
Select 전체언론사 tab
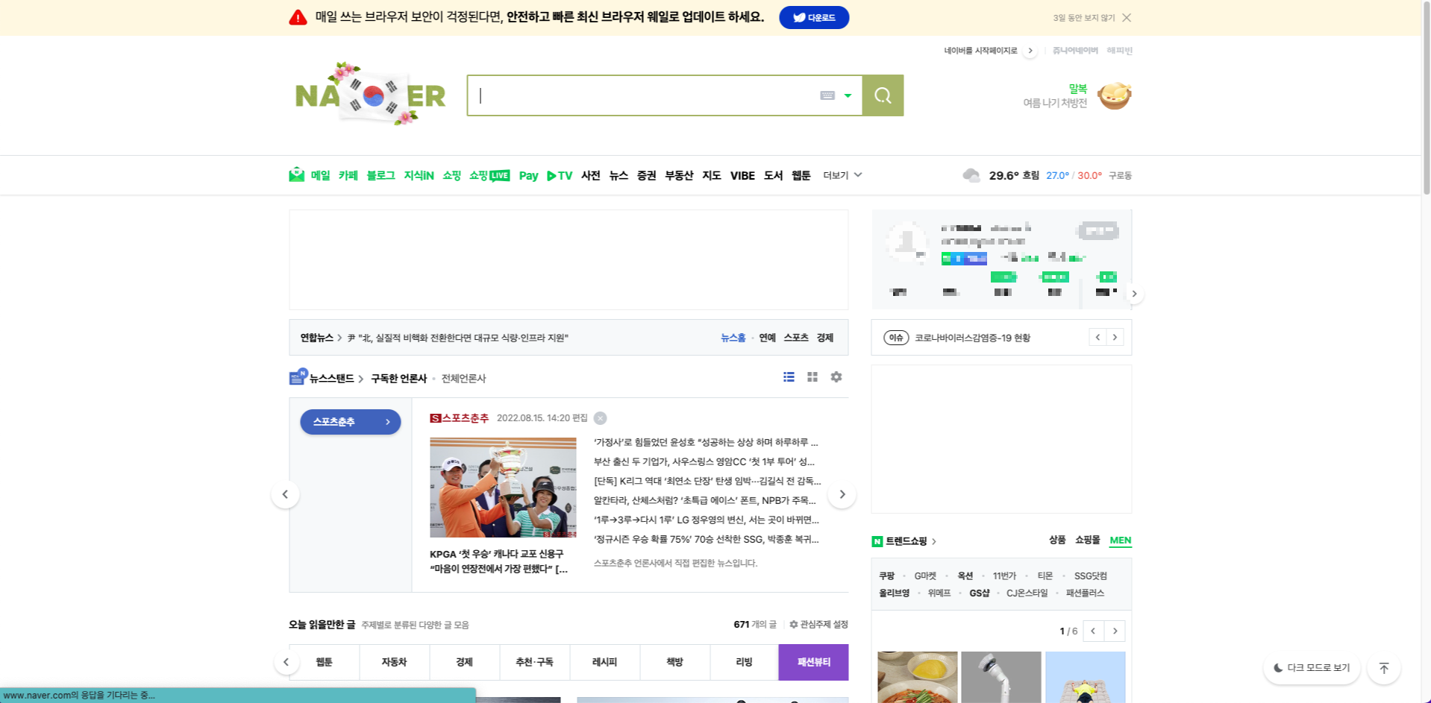(x=463, y=379)
